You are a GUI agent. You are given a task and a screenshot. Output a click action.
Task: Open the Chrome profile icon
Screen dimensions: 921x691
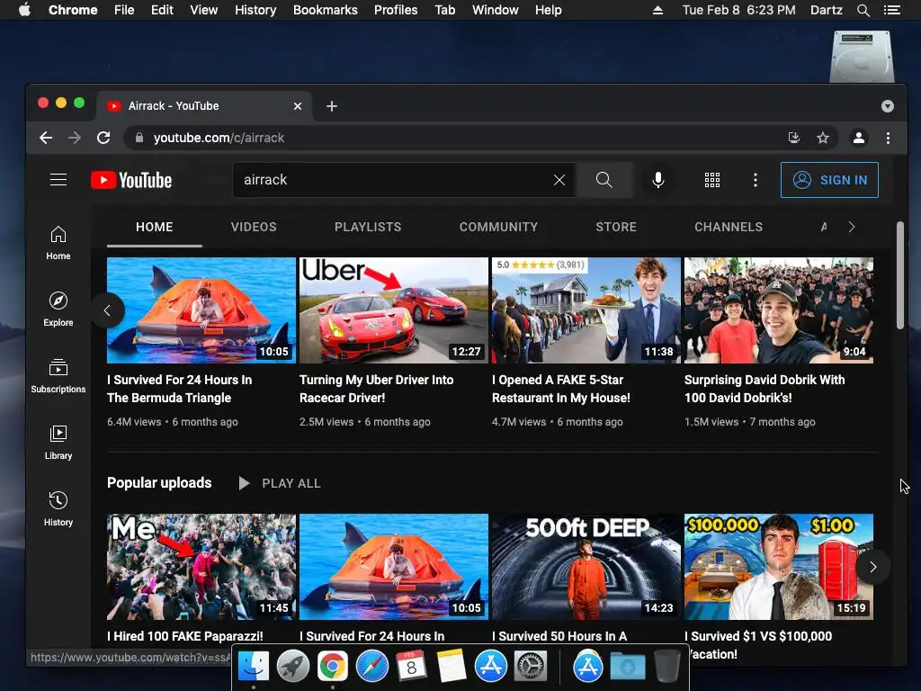point(859,138)
